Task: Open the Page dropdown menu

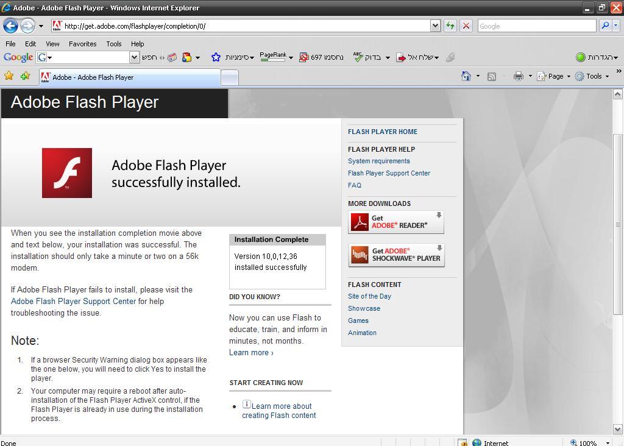Action: pos(555,76)
